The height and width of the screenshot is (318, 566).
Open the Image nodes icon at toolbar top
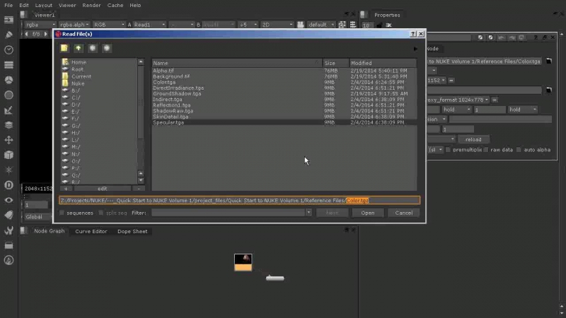pos(8,20)
